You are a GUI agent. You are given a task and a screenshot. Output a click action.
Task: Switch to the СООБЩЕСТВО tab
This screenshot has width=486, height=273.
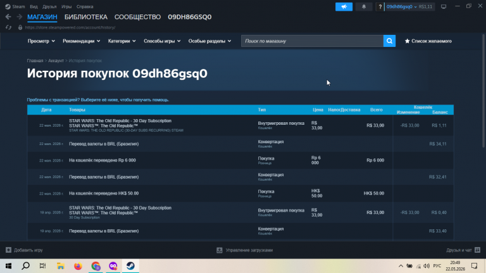coord(137,17)
